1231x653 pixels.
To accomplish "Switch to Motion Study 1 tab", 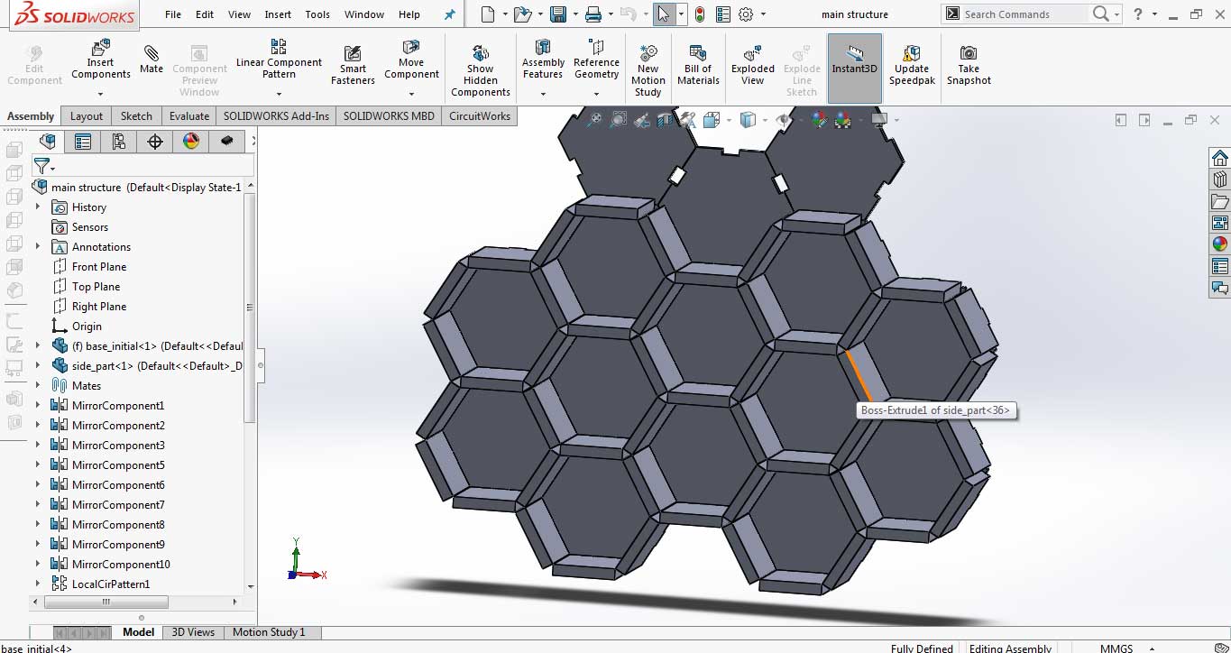I will click(x=269, y=632).
